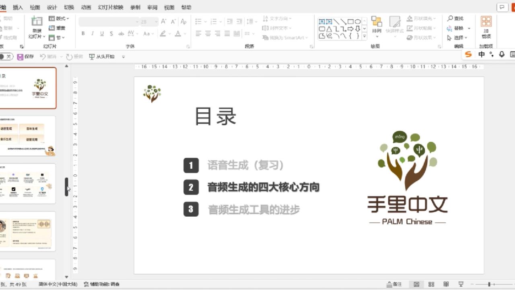Open the Select (选择) dropdown

click(458, 37)
